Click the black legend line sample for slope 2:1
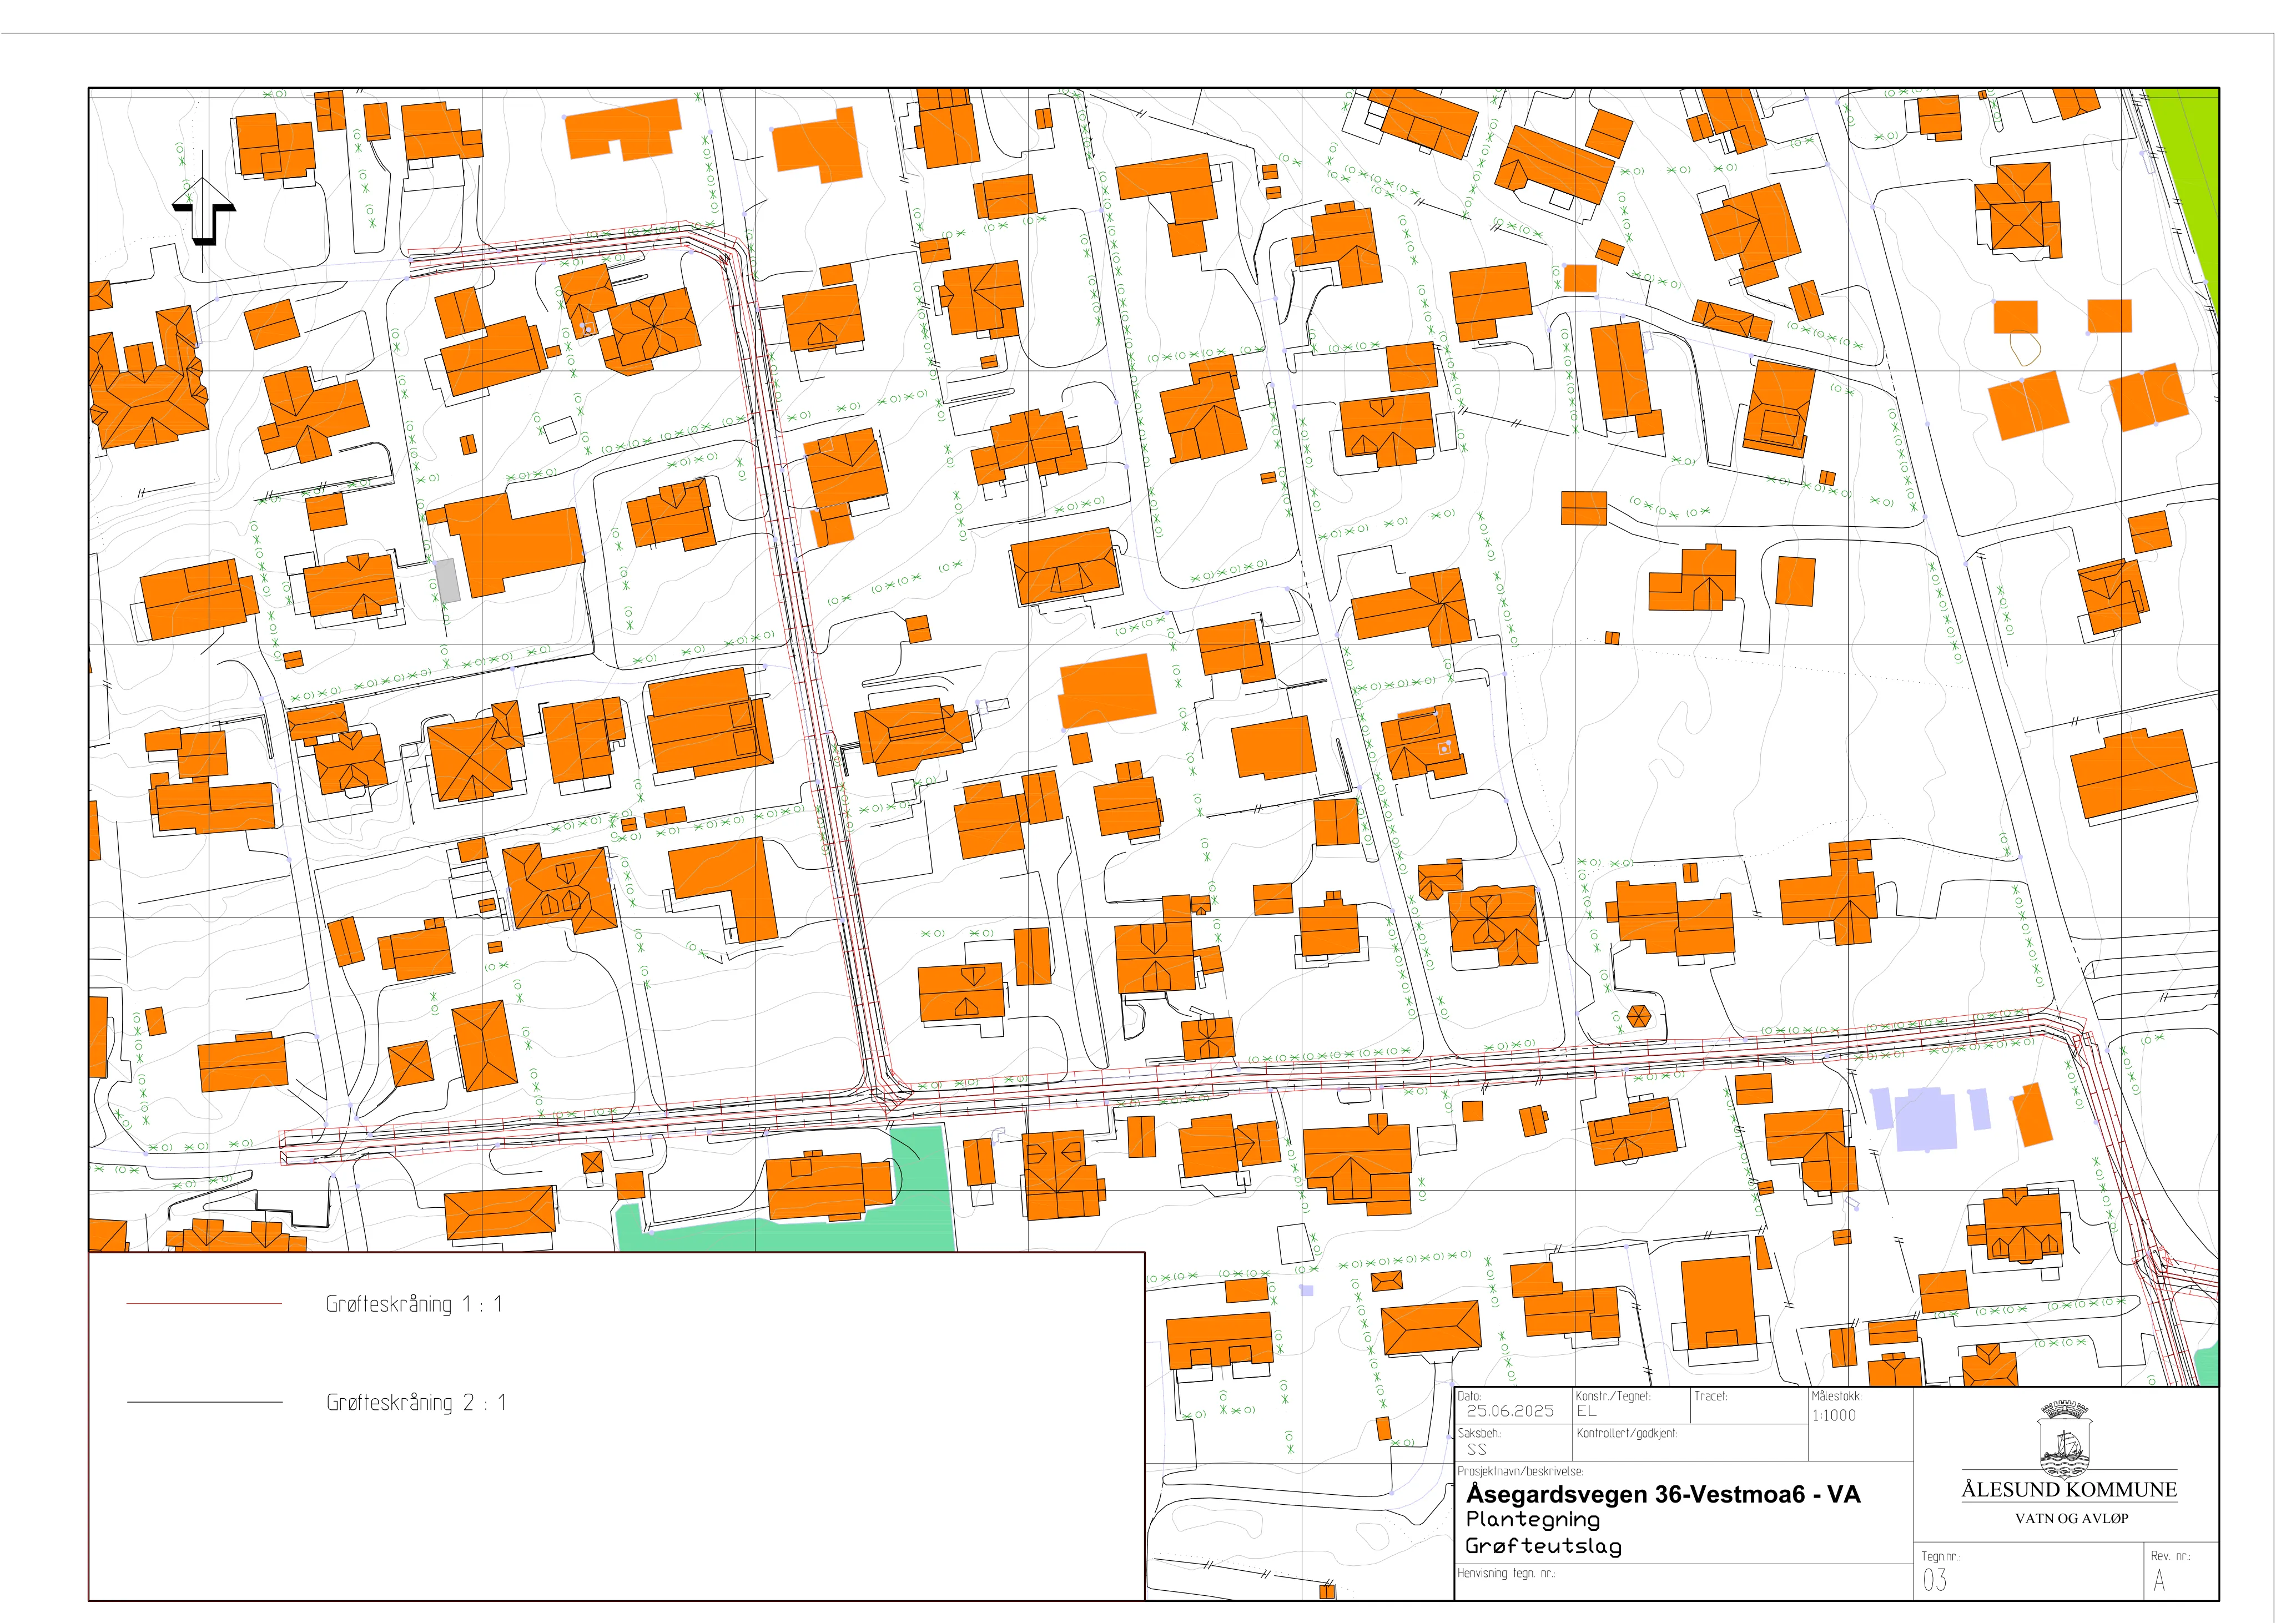The width and height of the screenshot is (2296, 1623). [x=204, y=1402]
